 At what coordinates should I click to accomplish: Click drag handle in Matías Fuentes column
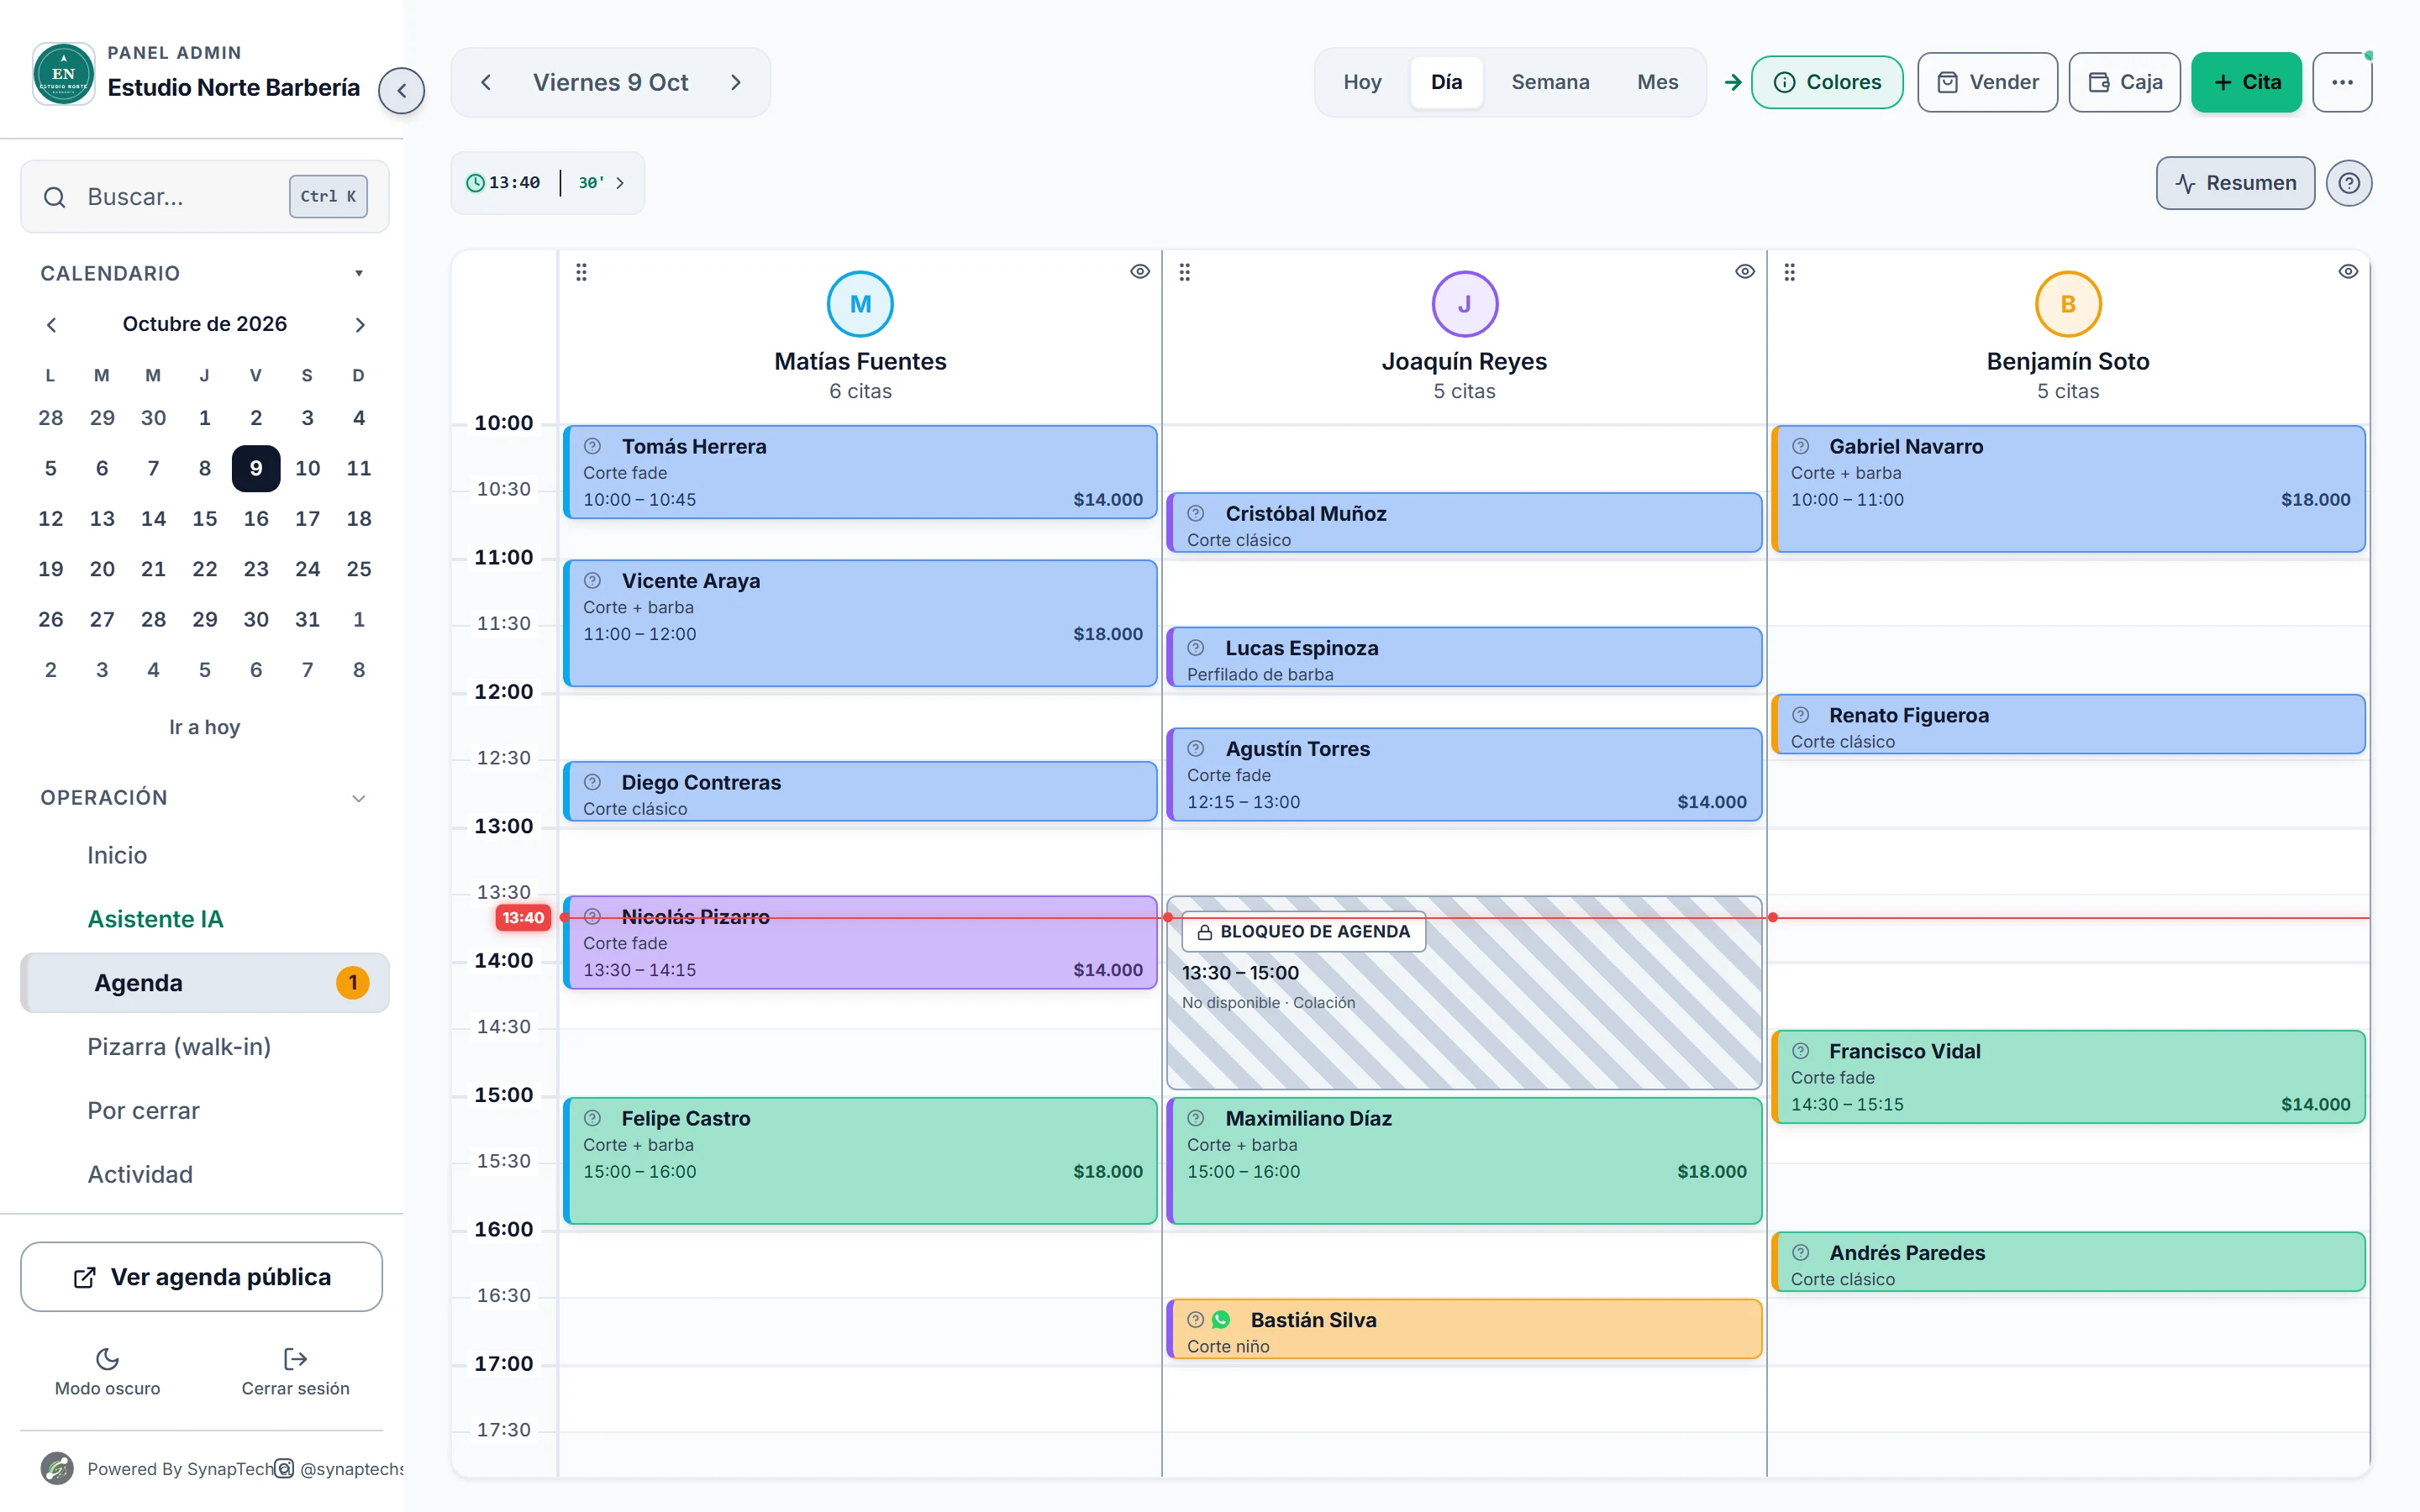pyautogui.click(x=581, y=272)
